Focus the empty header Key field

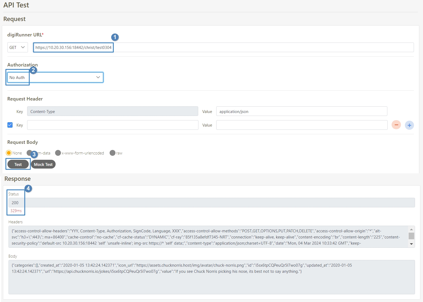[113, 125]
